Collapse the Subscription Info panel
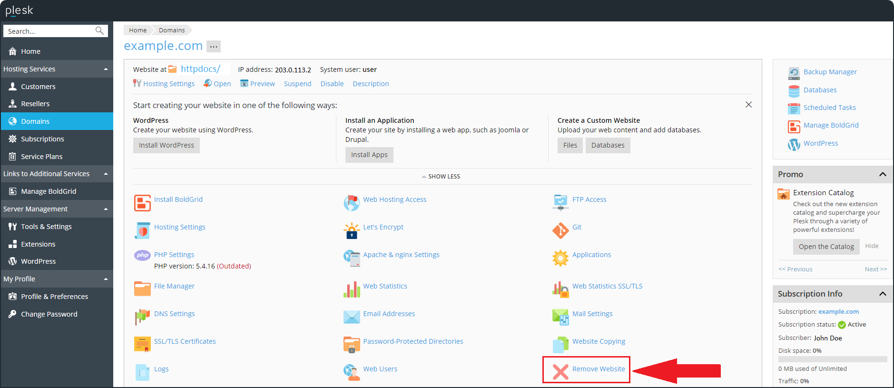This screenshot has height=388, width=894. 883,294
